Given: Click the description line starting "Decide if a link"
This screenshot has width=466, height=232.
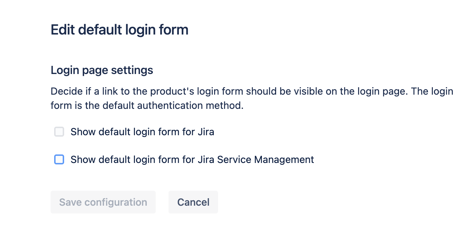Looking at the screenshot, I should click(x=252, y=91).
